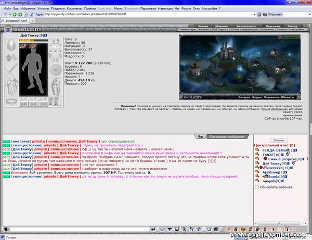Click the send message enter-arrow icon
This screenshot has width=312, height=240.
click(153, 229)
